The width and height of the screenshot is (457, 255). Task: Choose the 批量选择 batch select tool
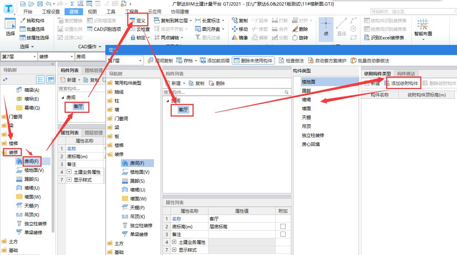(x=32, y=29)
